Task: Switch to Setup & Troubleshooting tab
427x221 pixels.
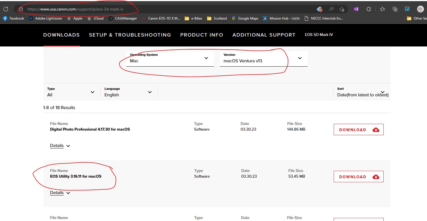Action: (130, 35)
